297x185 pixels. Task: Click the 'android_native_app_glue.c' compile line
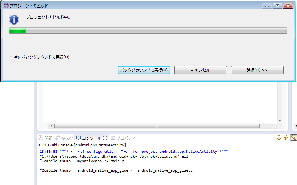[x=116, y=170]
